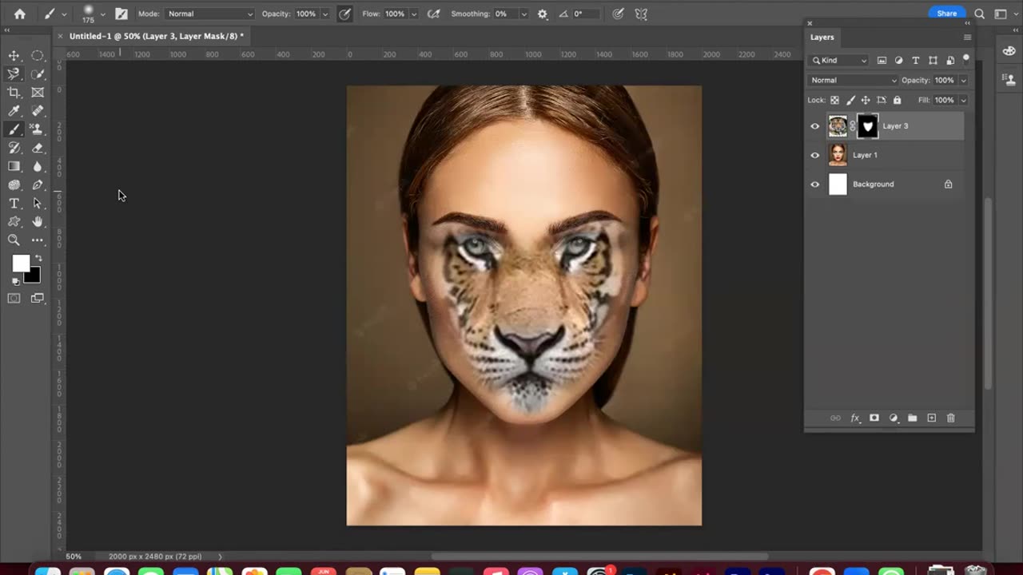The image size is (1023, 575).
Task: Click the Home icon in options bar
Action: (x=19, y=14)
